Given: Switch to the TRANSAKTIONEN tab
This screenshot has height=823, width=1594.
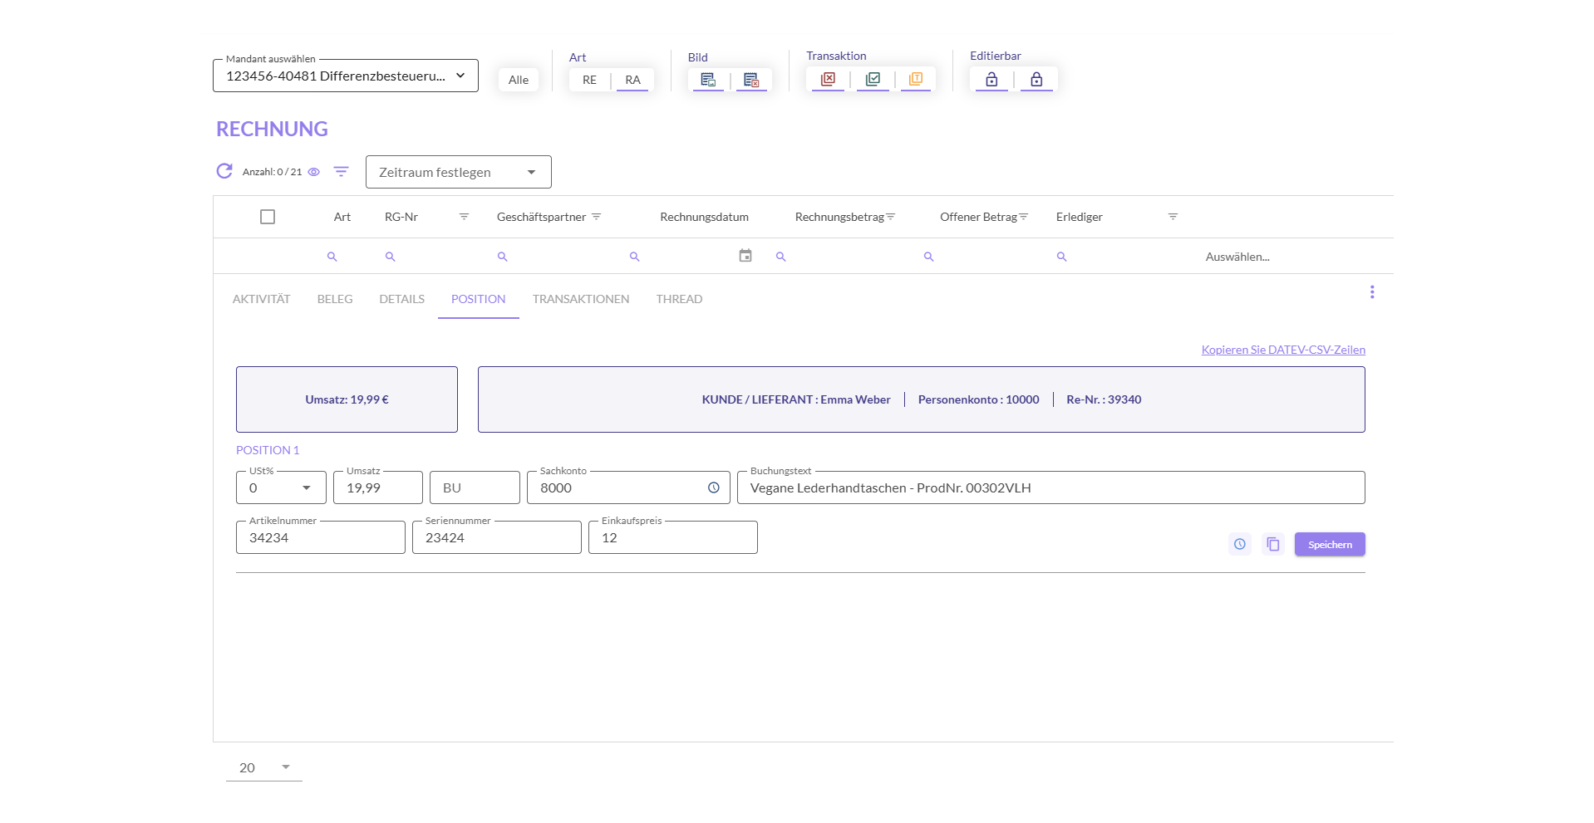Looking at the screenshot, I should [580, 299].
